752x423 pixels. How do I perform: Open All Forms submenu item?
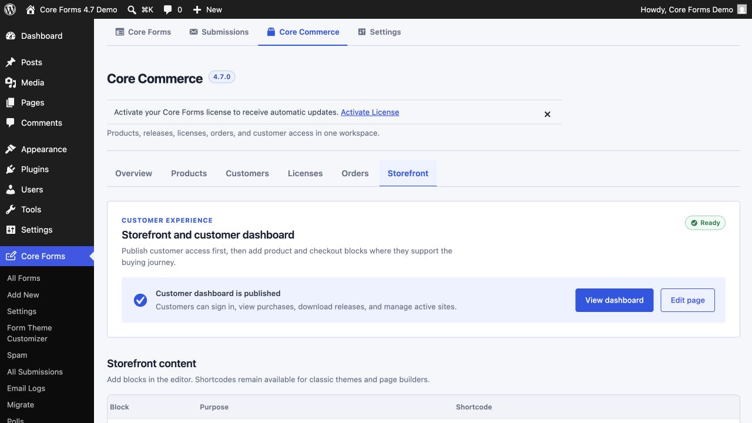pyautogui.click(x=23, y=278)
